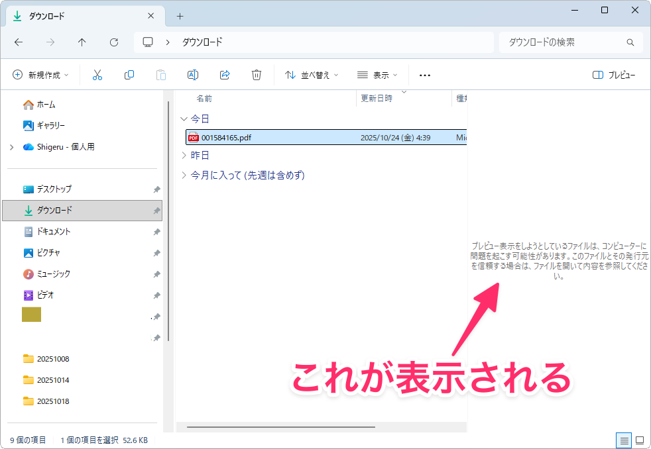
Task: Open a new tab with plus button
Action: click(180, 17)
